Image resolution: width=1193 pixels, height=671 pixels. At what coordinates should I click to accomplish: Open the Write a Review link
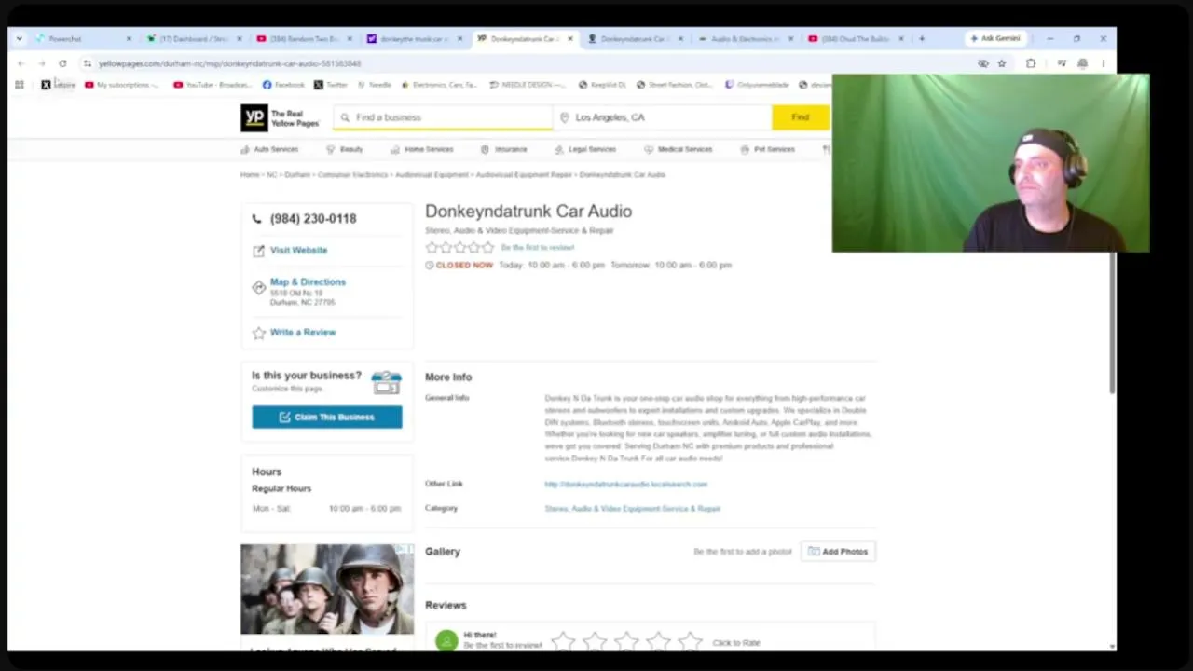click(x=303, y=333)
